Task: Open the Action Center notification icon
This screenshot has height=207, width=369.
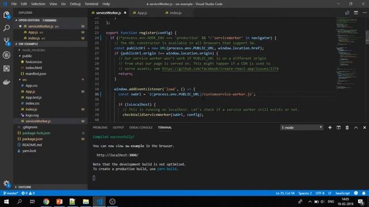Action: coord(361,202)
